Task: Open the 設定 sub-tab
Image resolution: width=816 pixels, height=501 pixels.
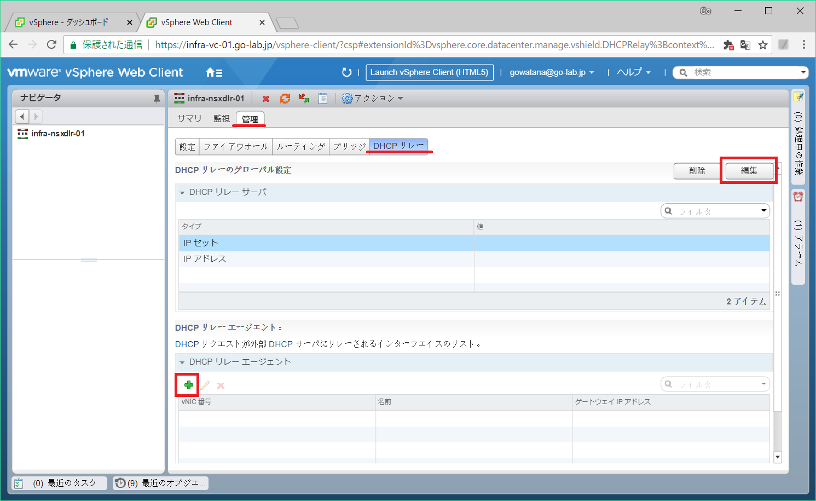Action: (187, 147)
